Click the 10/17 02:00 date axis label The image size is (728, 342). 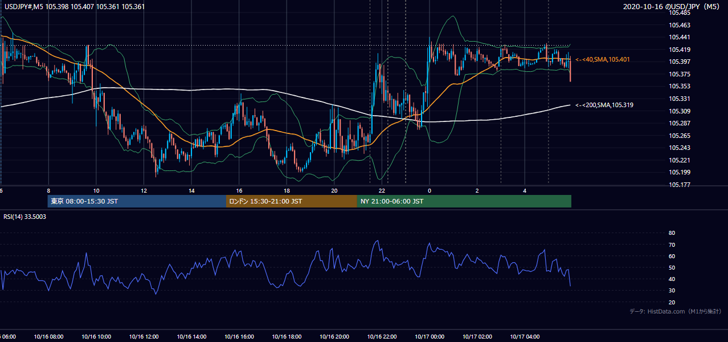pos(477,336)
